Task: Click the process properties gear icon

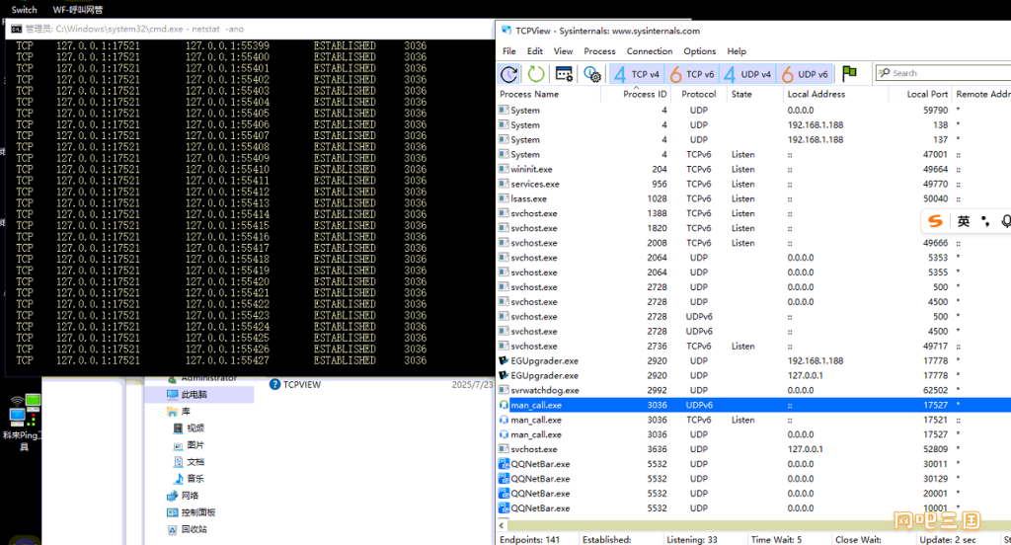Action: (592, 74)
